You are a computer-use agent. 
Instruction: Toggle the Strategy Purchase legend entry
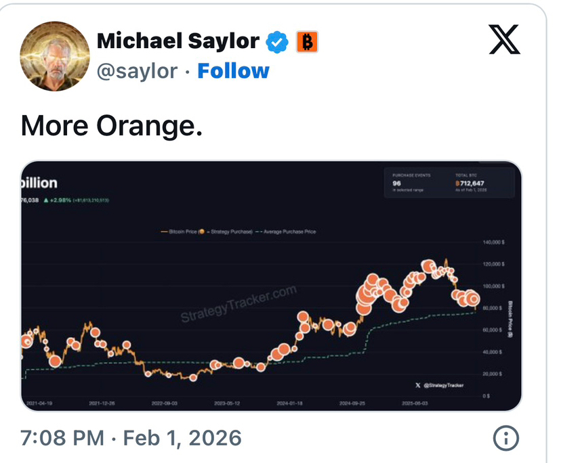(227, 231)
